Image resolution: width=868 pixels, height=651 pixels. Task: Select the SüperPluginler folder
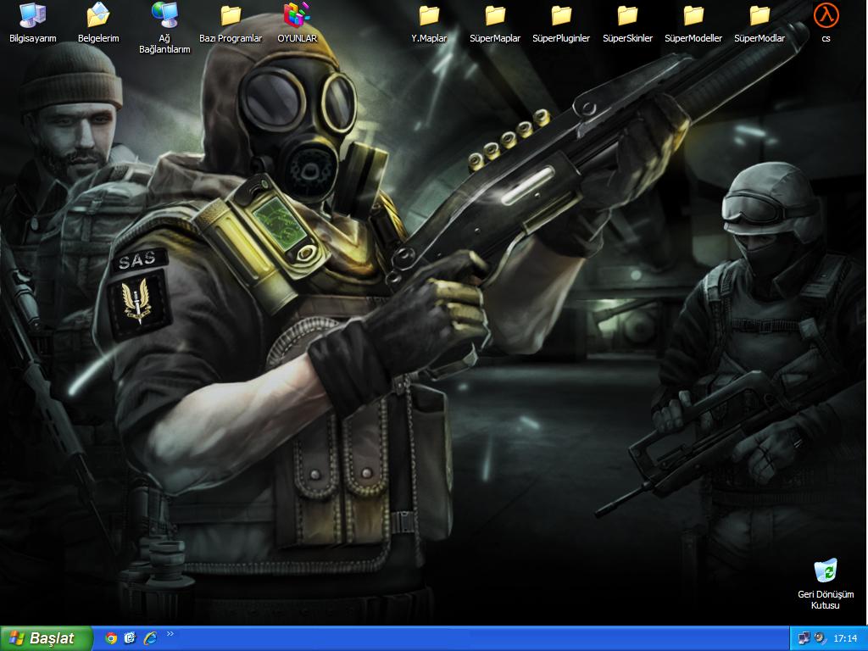(x=561, y=15)
